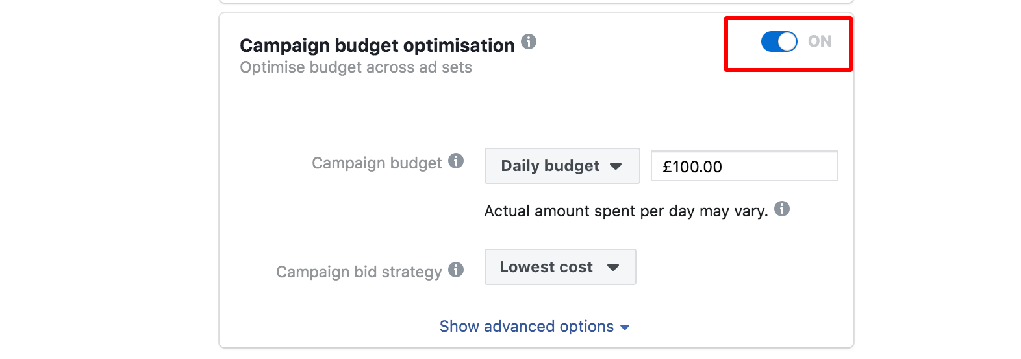
Task: Click the caret arrow inside Daily budget
Action: coord(616,167)
